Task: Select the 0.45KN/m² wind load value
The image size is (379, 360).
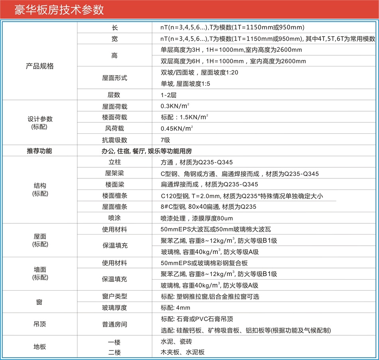Action: click(x=177, y=128)
